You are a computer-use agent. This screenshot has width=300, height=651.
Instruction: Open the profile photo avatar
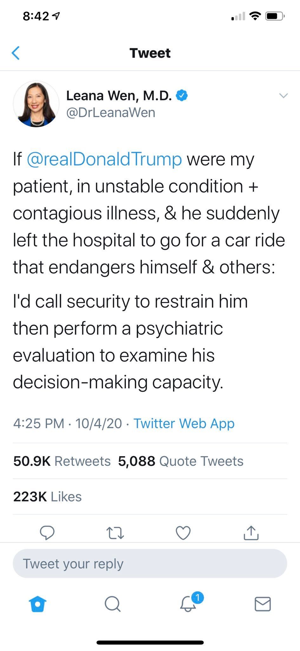pos(36,104)
